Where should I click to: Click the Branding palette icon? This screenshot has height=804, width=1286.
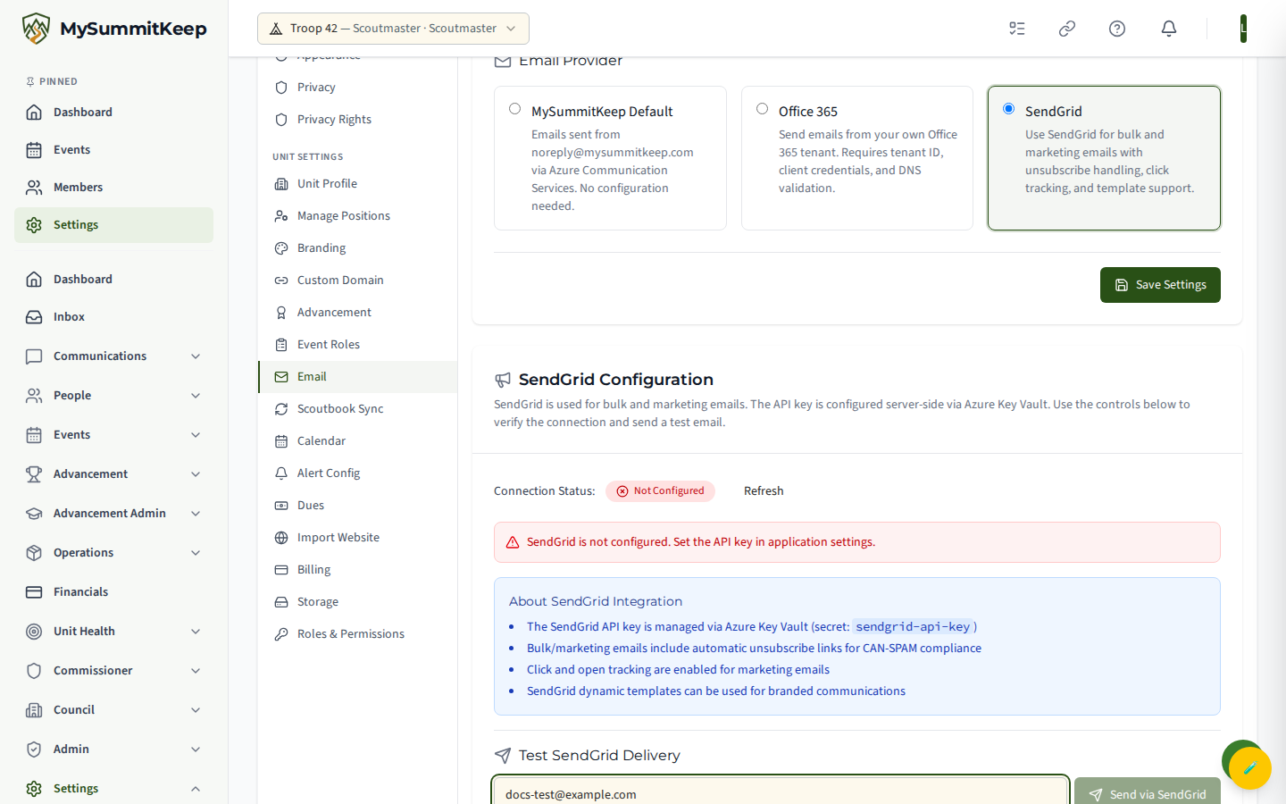click(x=281, y=248)
